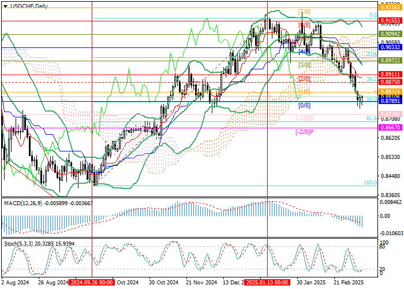Viewport: 404px width, 289px height.
Task: Click the 2025.01.13 00:00 date marker
Action: (x=266, y=283)
